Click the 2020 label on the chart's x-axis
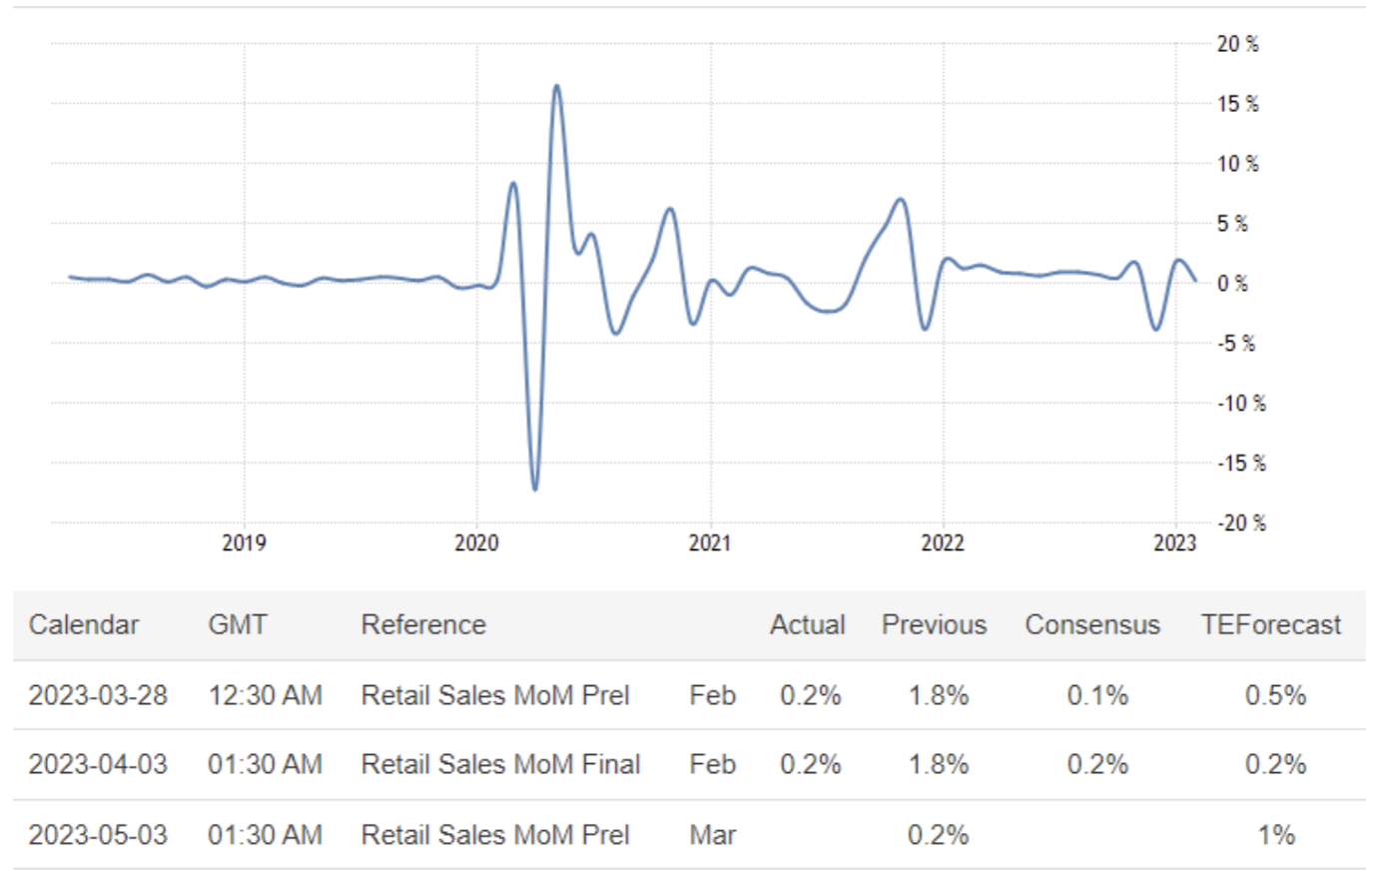The width and height of the screenshot is (1384, 883). (x=476, y=543)
